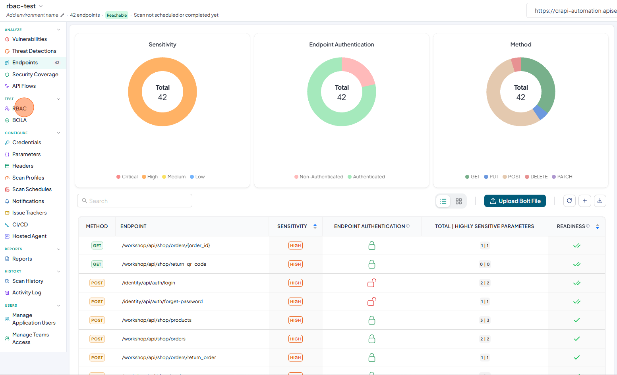Viewport: 617px width, 375px height.
Task: Open /workshop/api/shop/orders/{order_id} endpoint
Action: click(166, 245)
